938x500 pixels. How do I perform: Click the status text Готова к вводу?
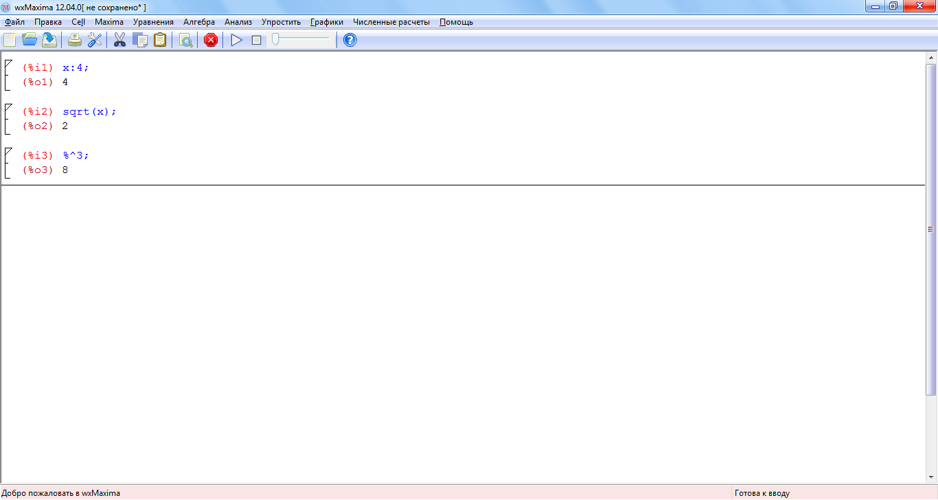[x=762, y=493]
